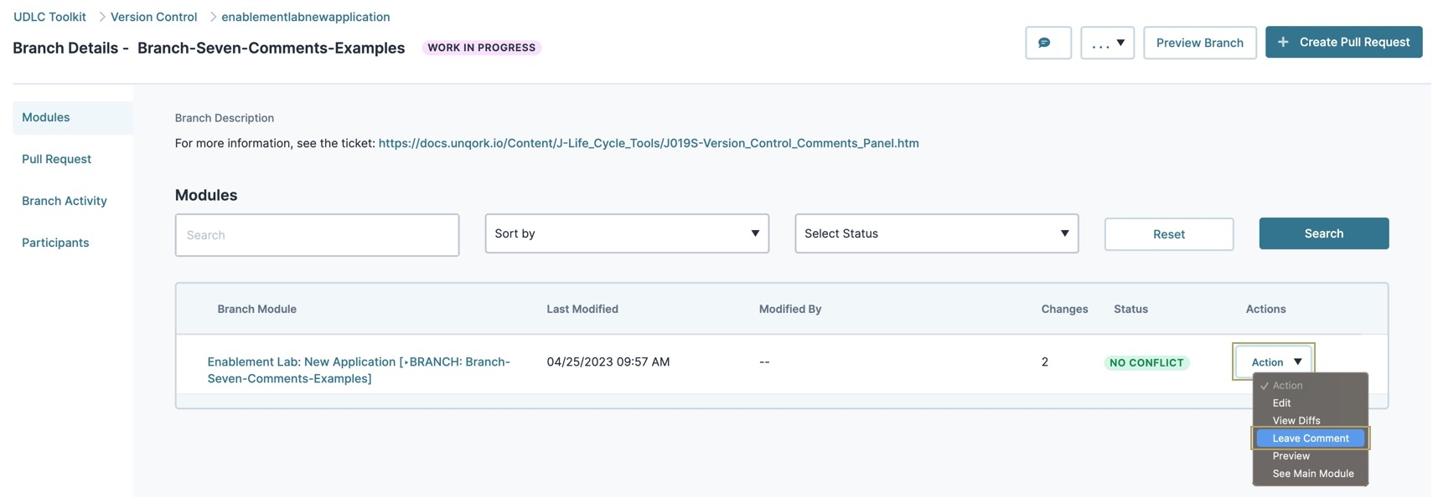
Task: Click the plus icon on Create Pull Request
Action: click(x=1282, y=42)
